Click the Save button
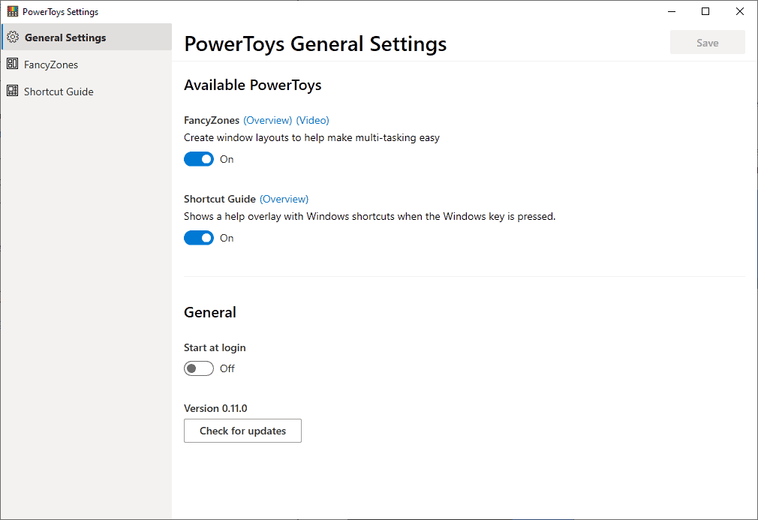 [707, 42]
